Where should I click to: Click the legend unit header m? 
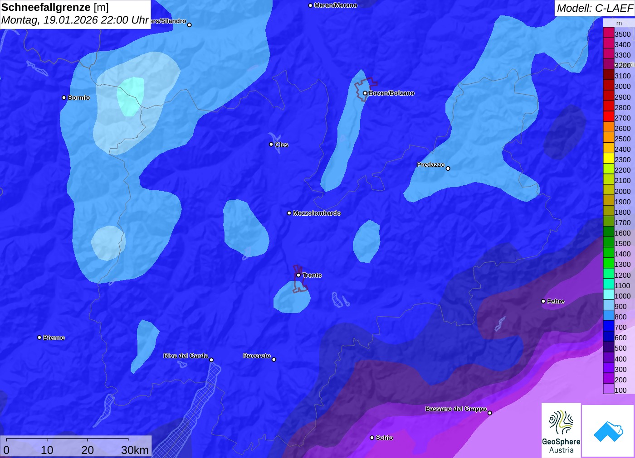point(619,23)
